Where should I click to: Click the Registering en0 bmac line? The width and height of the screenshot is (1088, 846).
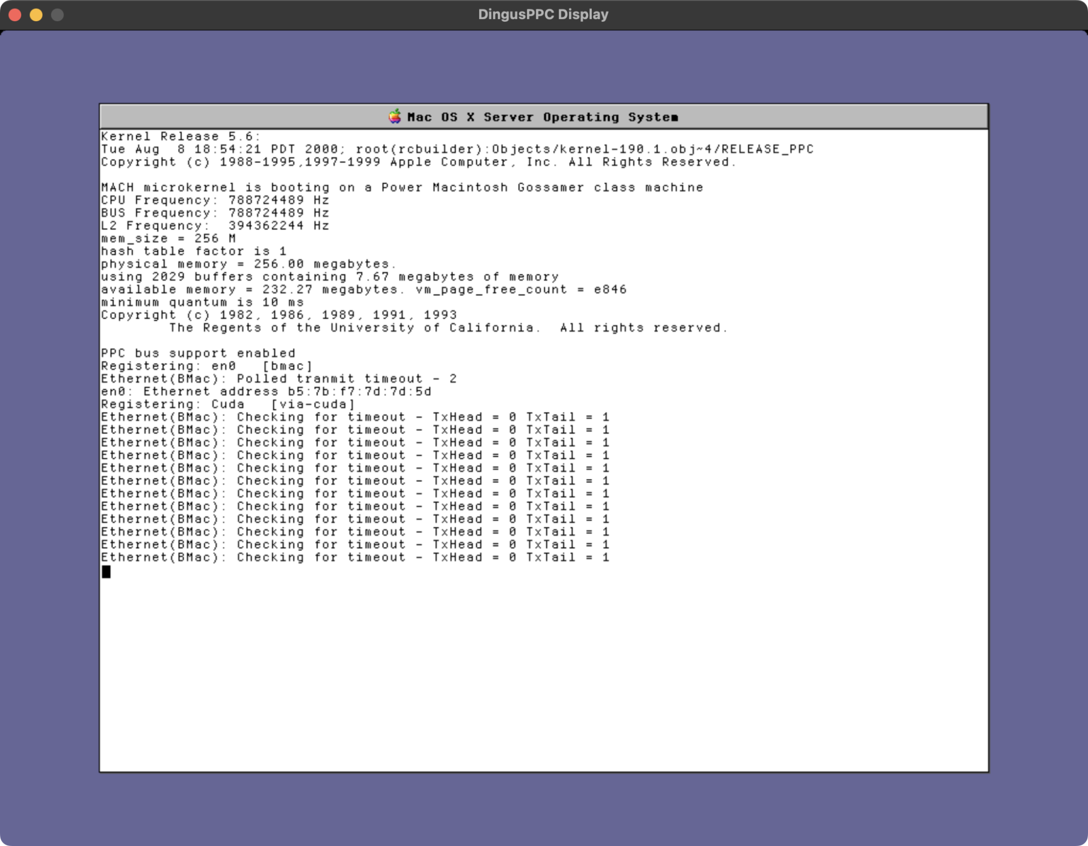tap(206, 366)
